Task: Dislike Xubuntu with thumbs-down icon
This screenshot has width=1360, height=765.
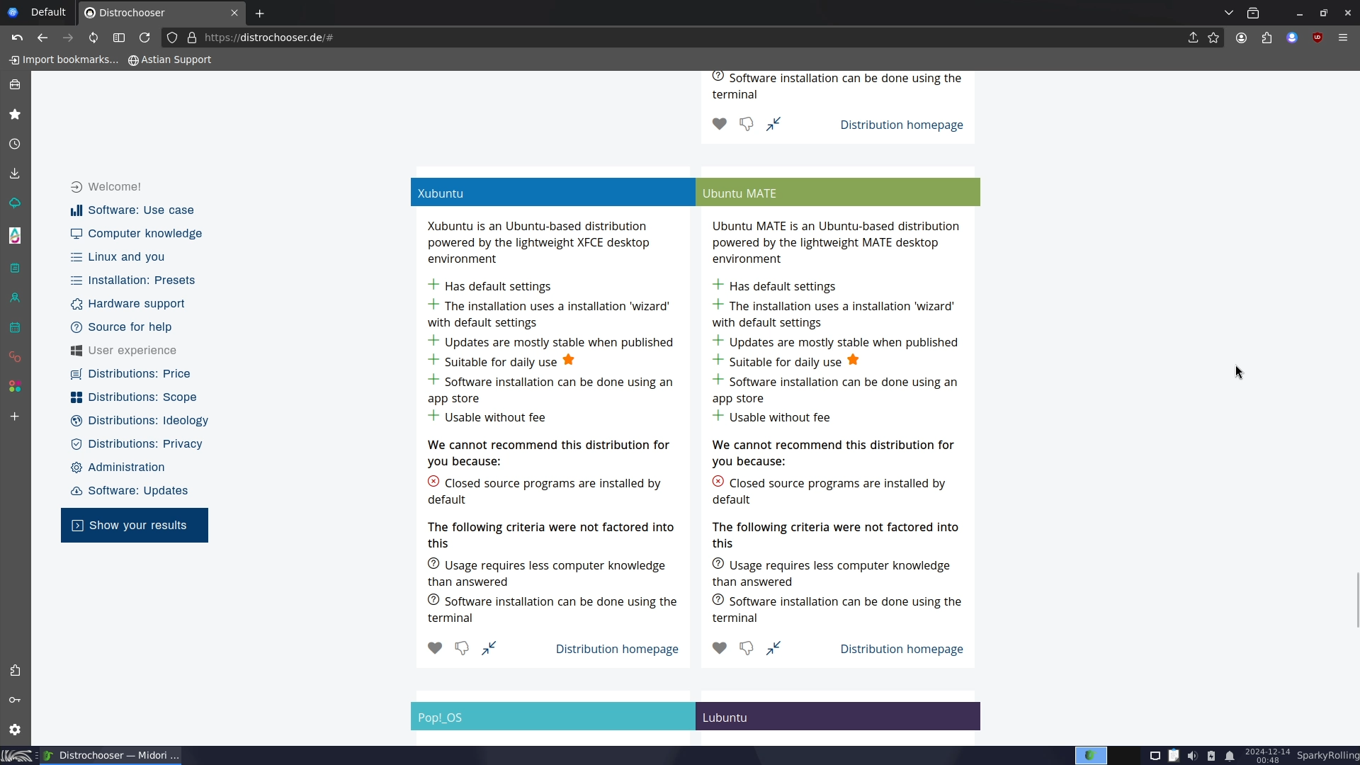Action: tap(461, 648)
